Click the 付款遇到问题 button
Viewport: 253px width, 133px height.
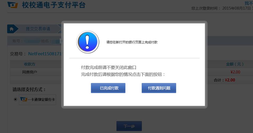[x=159, y=88]
